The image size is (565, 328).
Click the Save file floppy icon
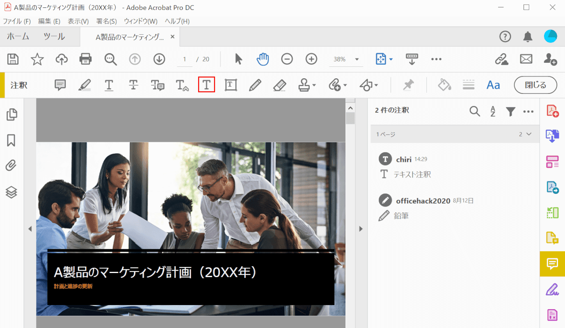coord(13,59)
